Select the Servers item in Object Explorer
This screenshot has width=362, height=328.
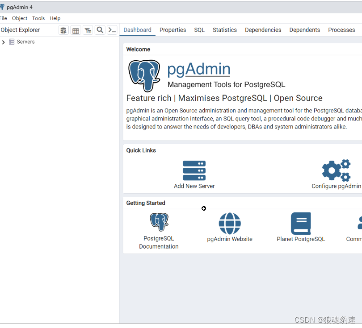pos(25,42)
